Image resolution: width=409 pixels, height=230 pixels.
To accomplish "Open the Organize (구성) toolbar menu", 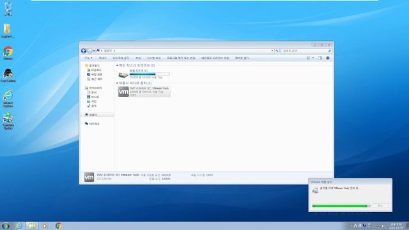I will 88,58.
